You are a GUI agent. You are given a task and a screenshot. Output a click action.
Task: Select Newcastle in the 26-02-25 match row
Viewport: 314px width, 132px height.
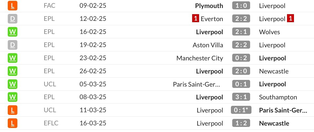point(274,71)
